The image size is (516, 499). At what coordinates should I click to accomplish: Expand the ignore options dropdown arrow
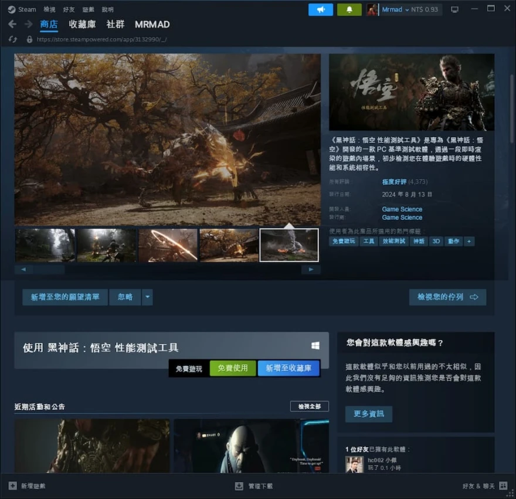tap(148, 297)
